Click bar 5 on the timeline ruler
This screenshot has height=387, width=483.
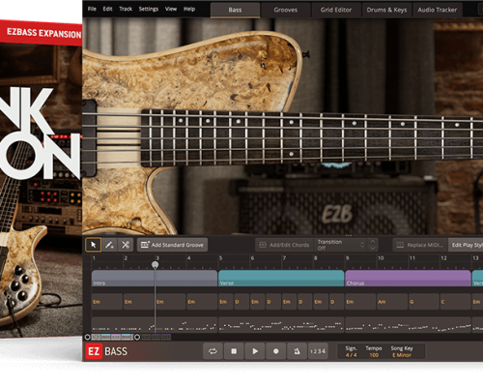(x=220, y=258)
